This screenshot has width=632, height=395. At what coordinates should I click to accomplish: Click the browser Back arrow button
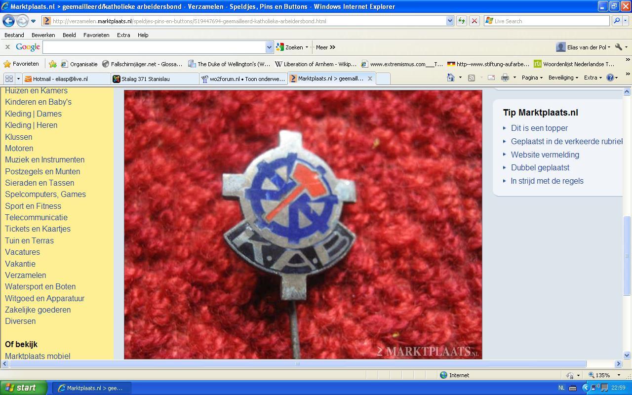click(9, 21)
